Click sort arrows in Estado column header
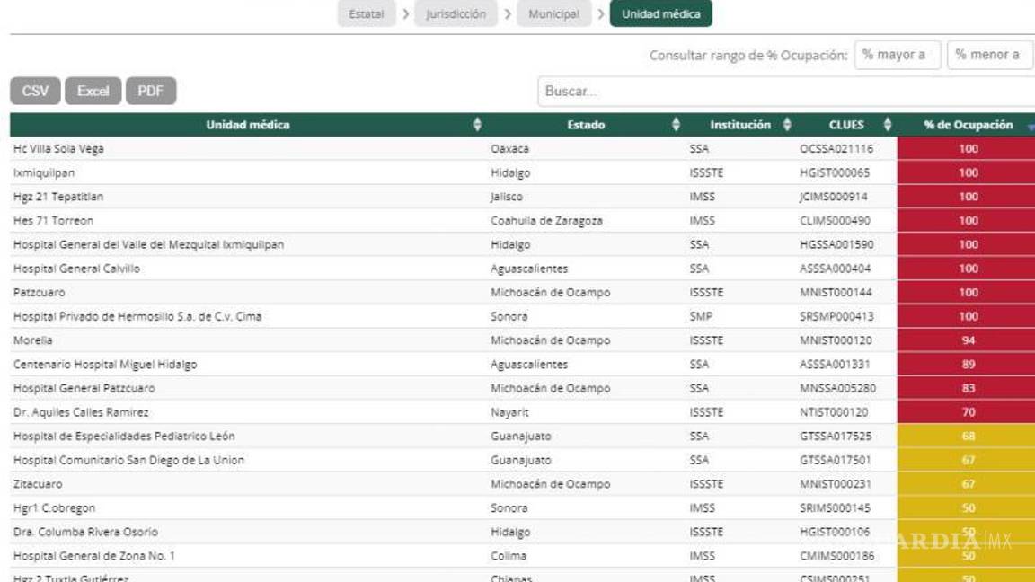Viewport: 1035px width, 582px height. [x=676, y=125]
